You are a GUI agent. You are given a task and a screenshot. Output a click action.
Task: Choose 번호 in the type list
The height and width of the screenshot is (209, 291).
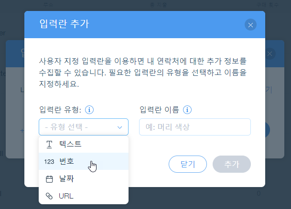(x=66, y=161)
